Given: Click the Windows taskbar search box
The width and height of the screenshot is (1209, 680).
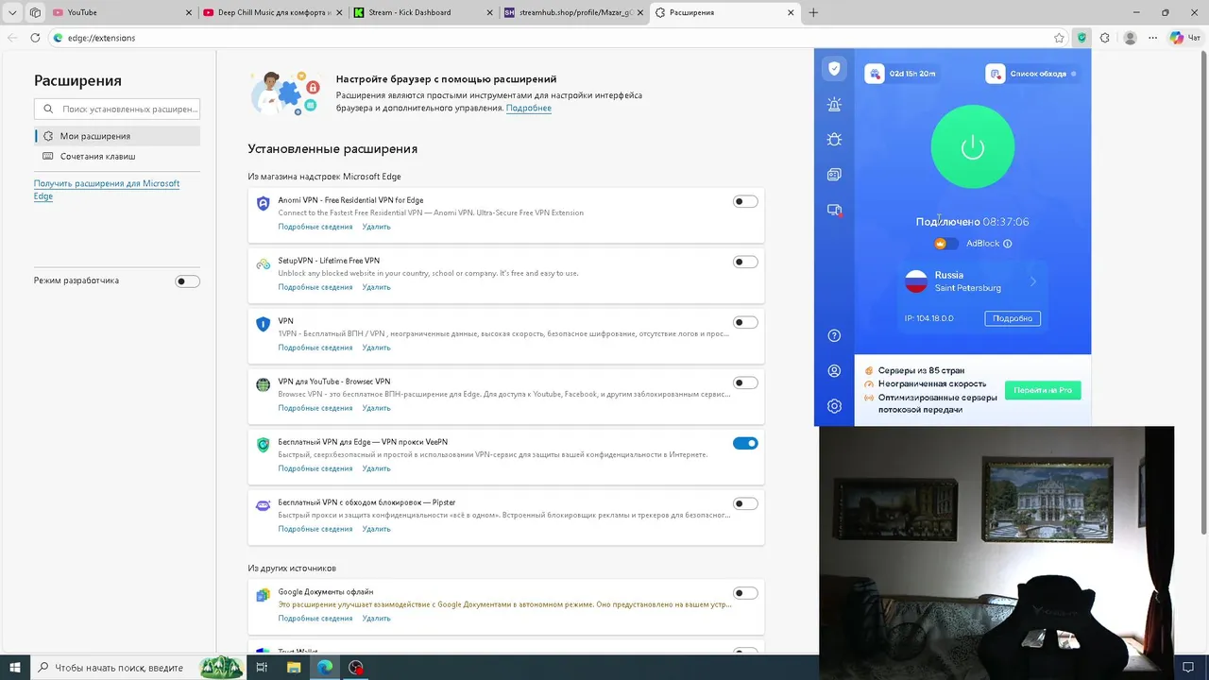Looking at the screenshot, I should click(x=137, y=668).
